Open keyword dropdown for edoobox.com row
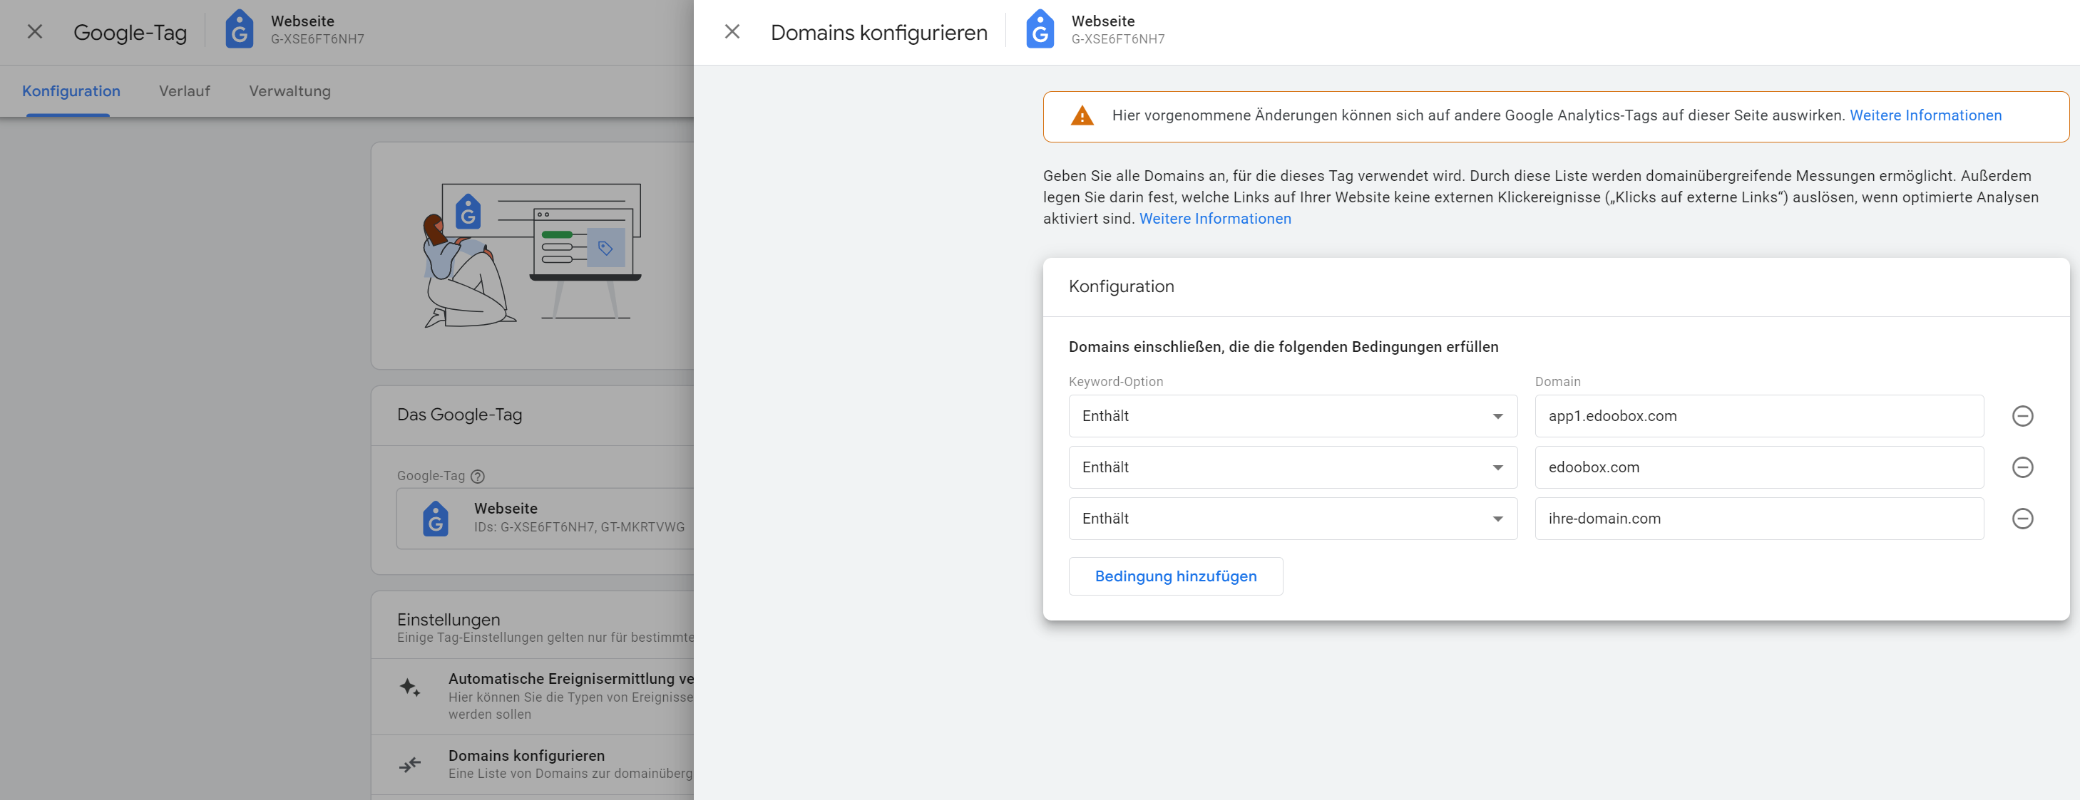The width and height of the screenshot is (2080, 800). [x=1292, y=468]
